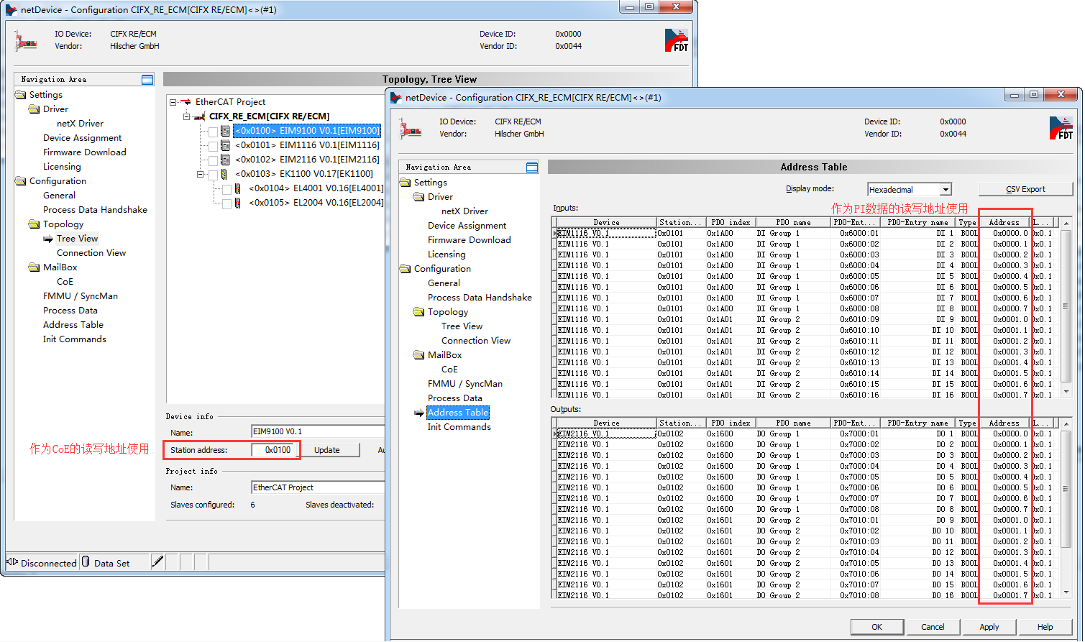Image resolution: width=1085 pixels, height=642 pixels.
Task: Click Navigation Area panel icon in Tree View window
Action: point(147,80)
